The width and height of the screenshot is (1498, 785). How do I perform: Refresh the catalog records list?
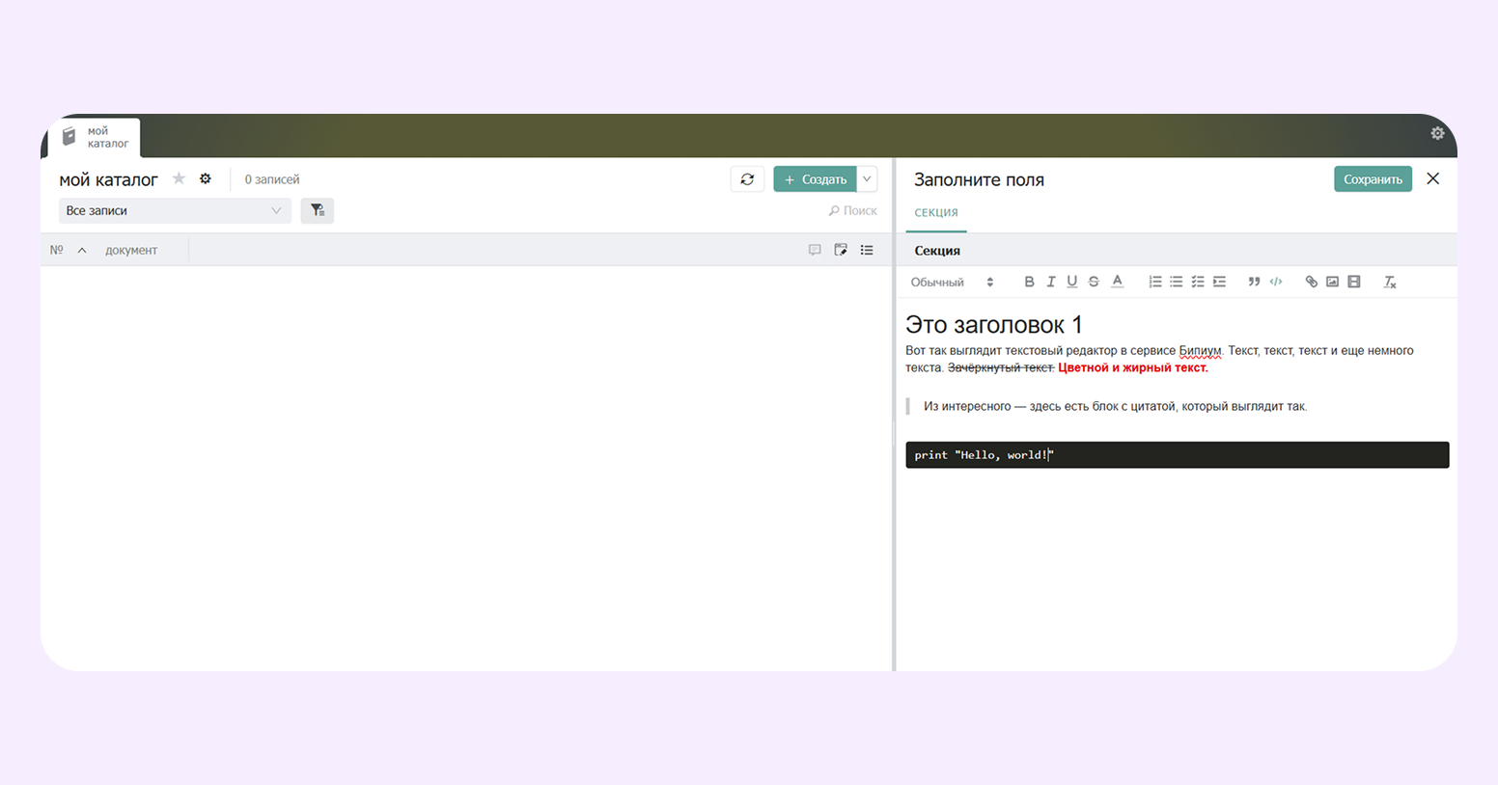[747, 178]
